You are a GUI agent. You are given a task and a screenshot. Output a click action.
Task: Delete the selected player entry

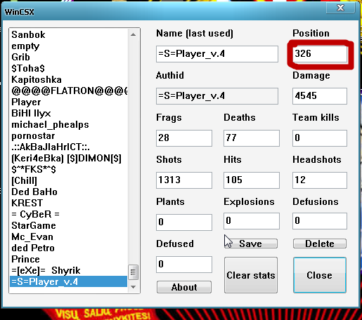320,244
